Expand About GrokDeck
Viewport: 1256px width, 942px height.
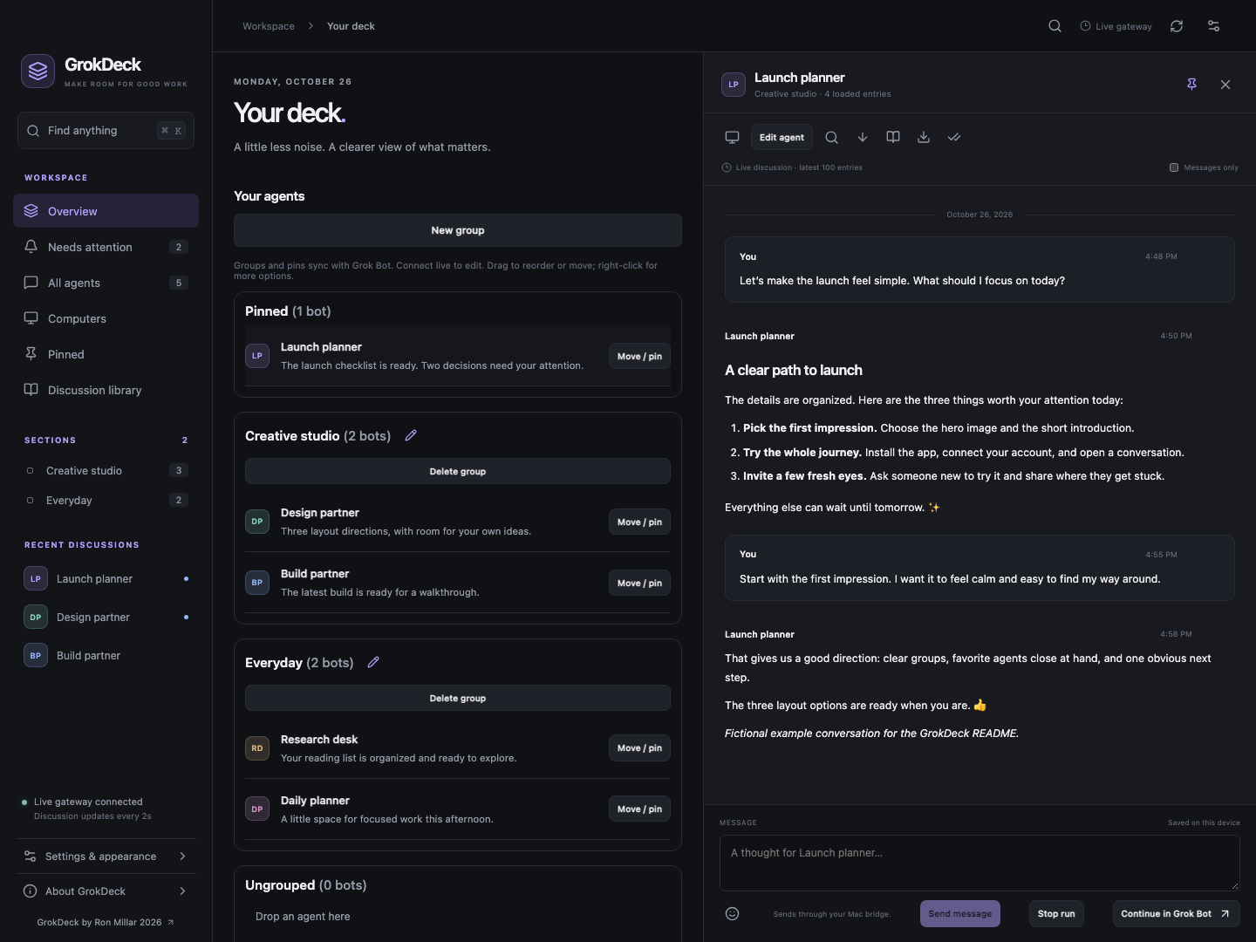pos(106,891)
